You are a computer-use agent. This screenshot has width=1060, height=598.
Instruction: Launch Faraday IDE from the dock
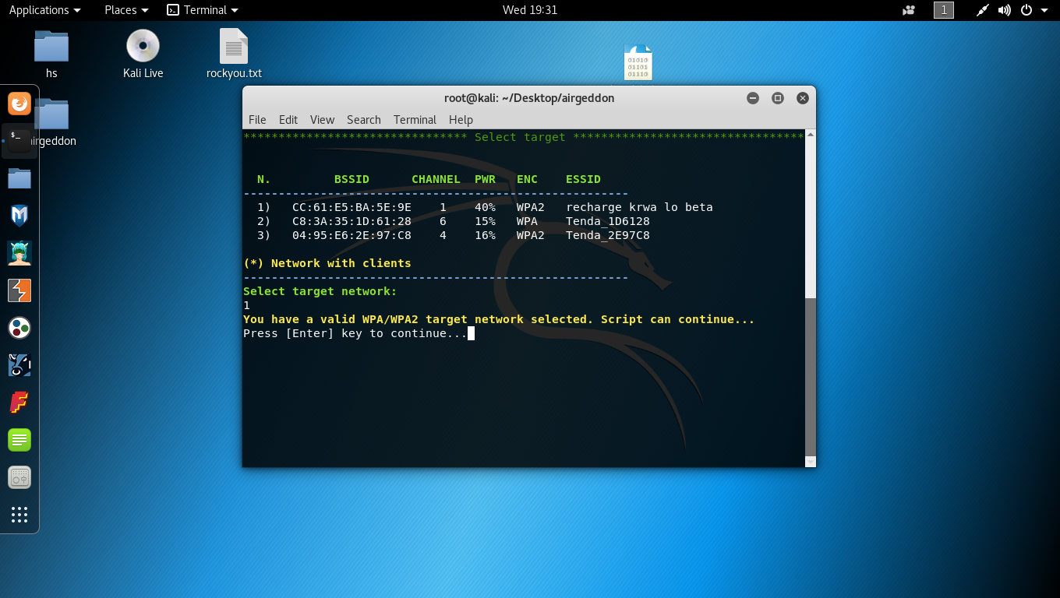19,403
